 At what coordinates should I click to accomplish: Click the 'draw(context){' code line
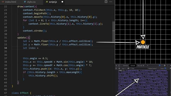27,6
